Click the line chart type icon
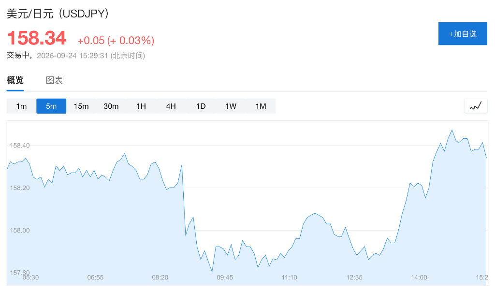This screenshot has height=292, width=495. pyautogui.click(x=476, y=106)
